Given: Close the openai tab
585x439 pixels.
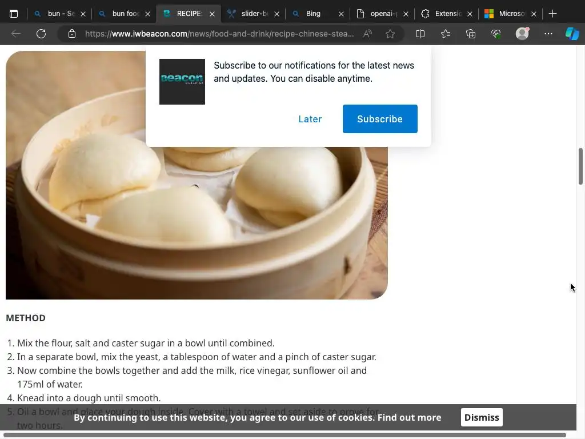Looking at the screenshot, I should pos(406,14).
